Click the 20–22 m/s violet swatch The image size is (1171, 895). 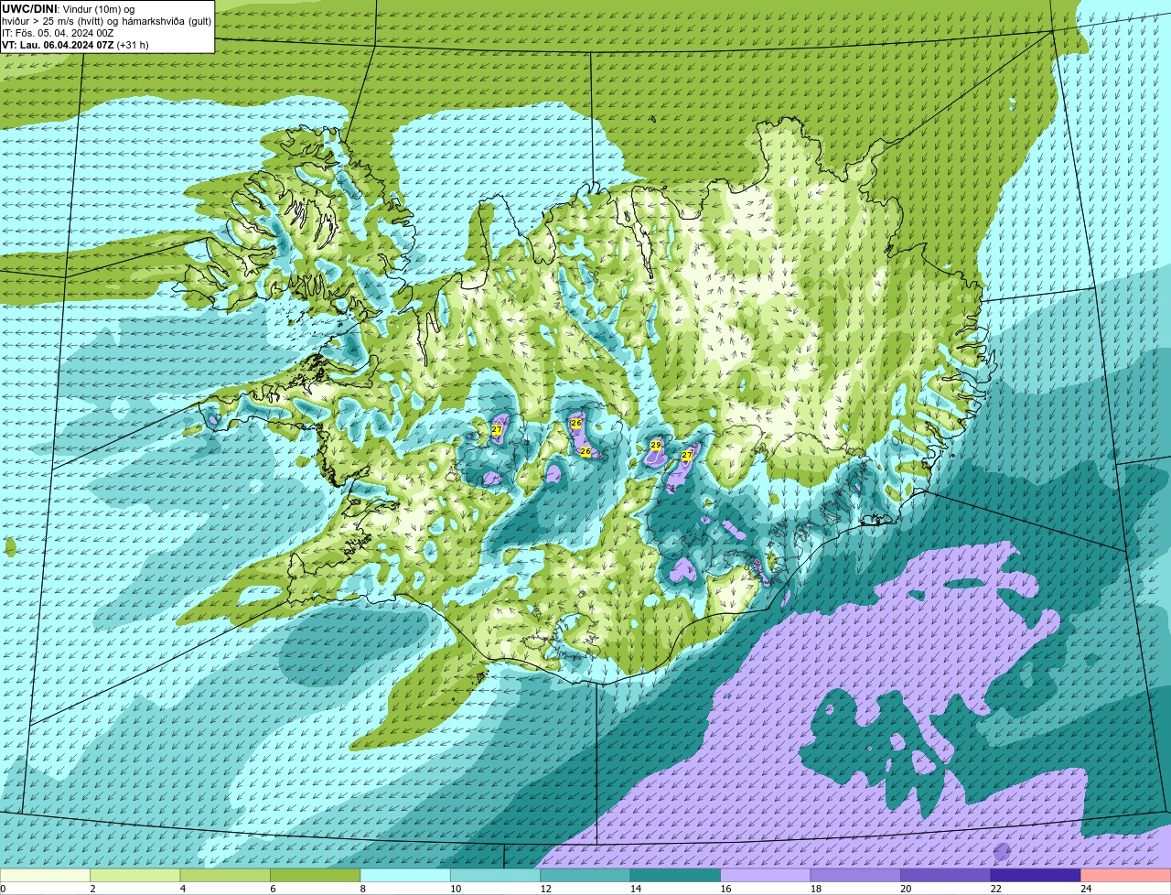coord(946,875)
